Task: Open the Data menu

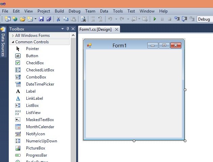Action: point(104,11)
